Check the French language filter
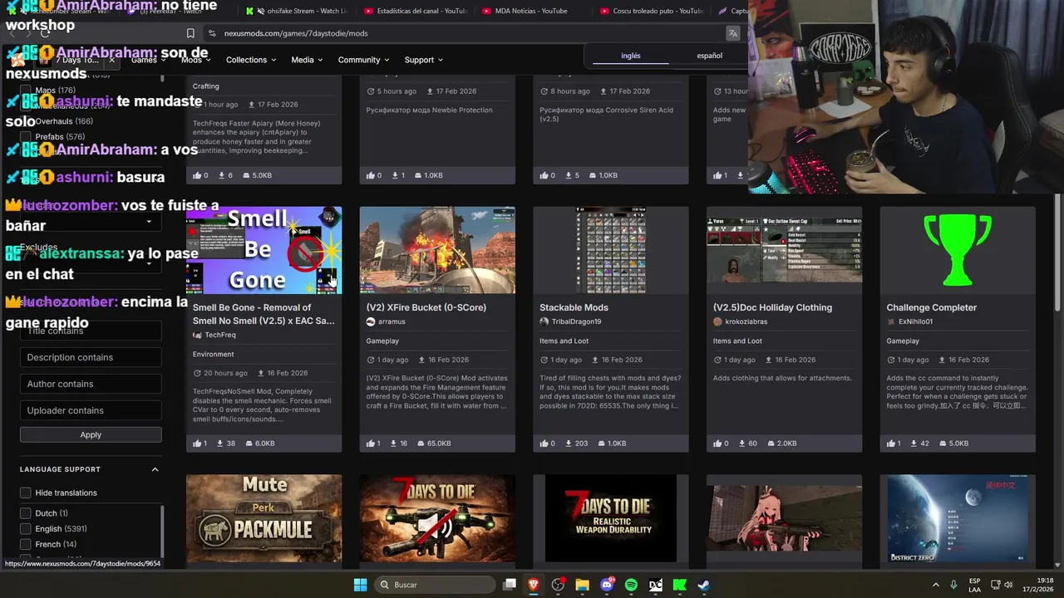The image size is (1064, 598). 25,544
